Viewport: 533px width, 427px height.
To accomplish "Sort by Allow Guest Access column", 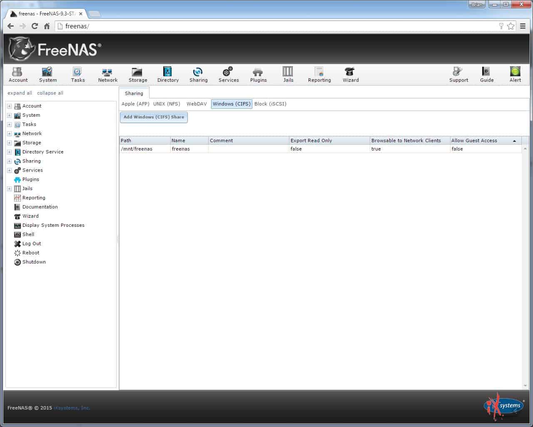I will point(485,141).
